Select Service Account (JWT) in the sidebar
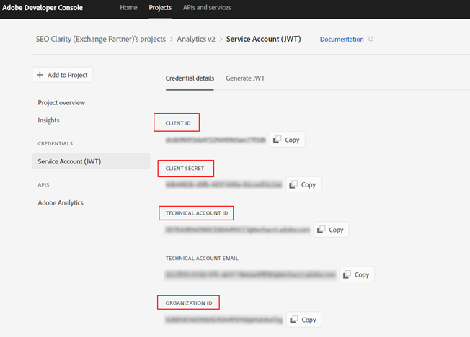The width and height of the screenshot is (470, 337). tap(91, 161)
